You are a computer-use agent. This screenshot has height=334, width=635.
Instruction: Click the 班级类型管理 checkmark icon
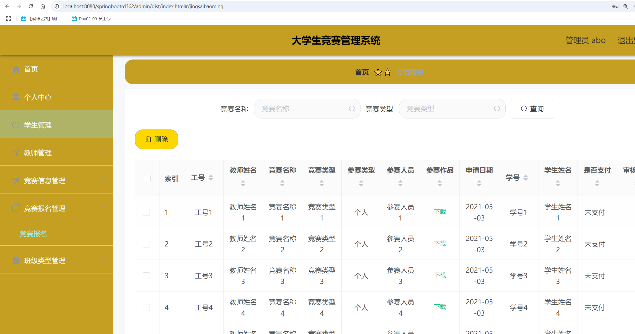[16, 260]
